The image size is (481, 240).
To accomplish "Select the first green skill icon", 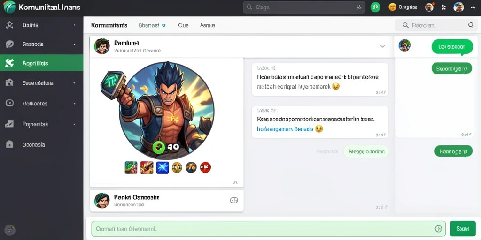I will click(x=131, y=167).
